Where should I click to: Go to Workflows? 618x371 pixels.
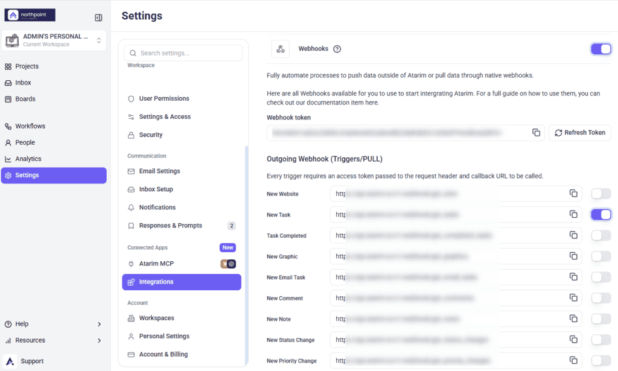[x=54, y=126]
